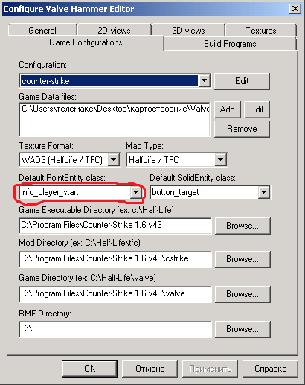The height and width of the screenshot is (385, 305).
Task: Add a Game Data file
Action: pyautogui.click(x=228, y=109)
